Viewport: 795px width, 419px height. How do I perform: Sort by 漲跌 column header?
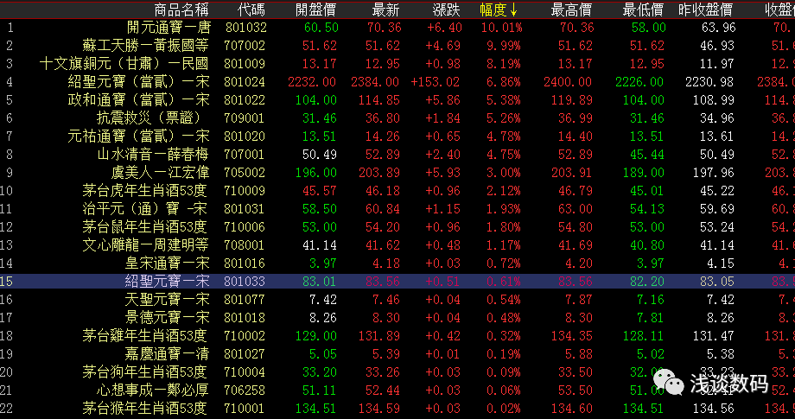[447, 10]
